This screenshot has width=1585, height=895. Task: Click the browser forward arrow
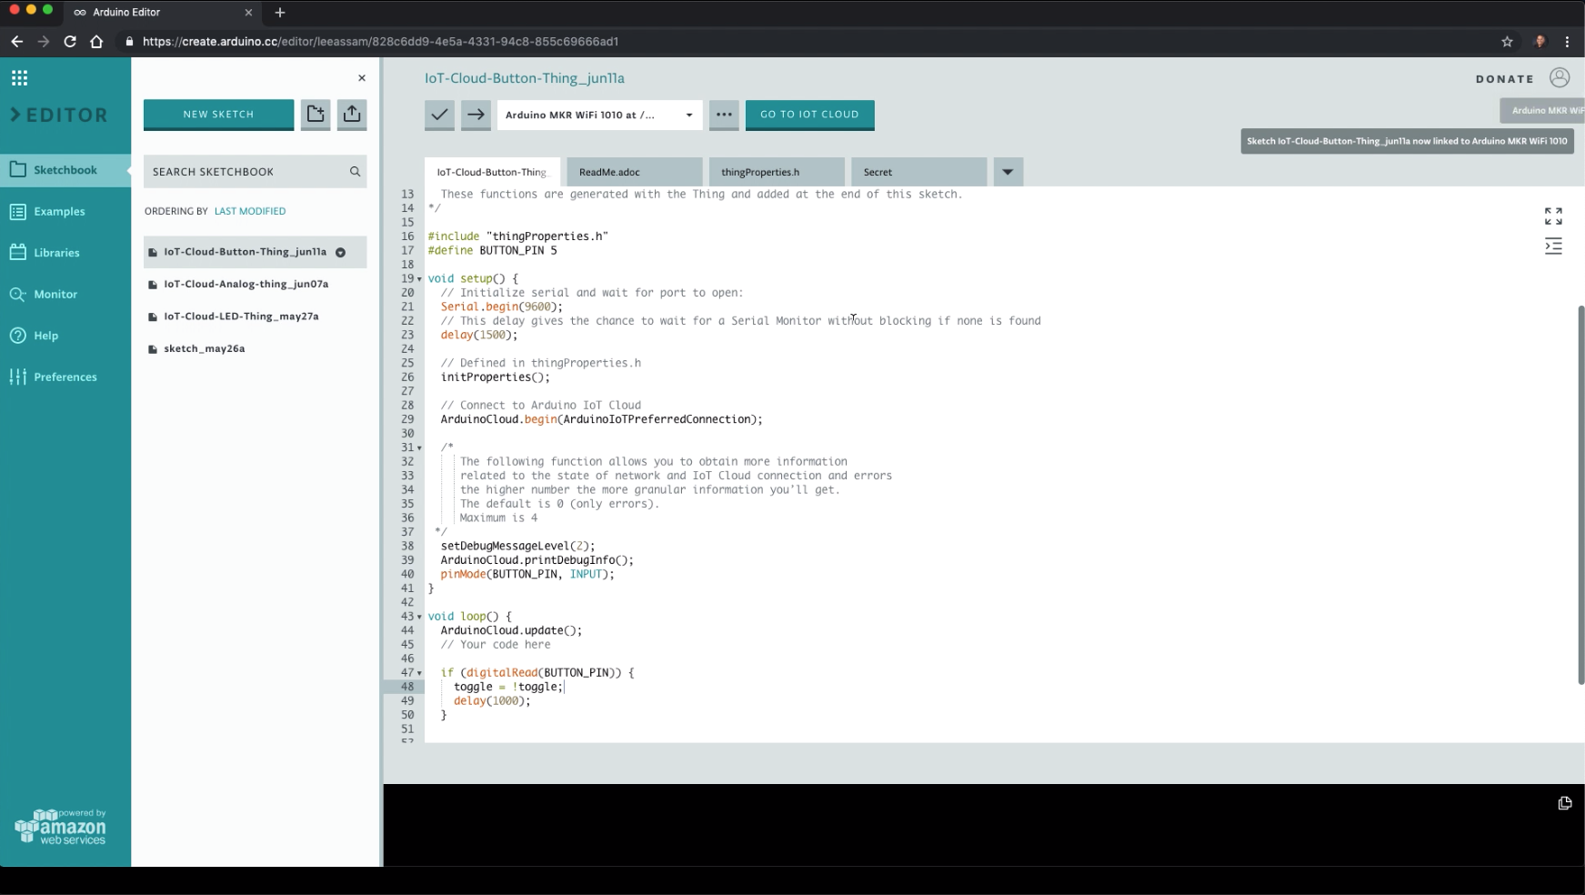[x=44, y=41]
